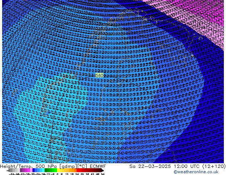
Task: Click the date 'Sa 22-03-2025'
Action: (x=150, y=166)
